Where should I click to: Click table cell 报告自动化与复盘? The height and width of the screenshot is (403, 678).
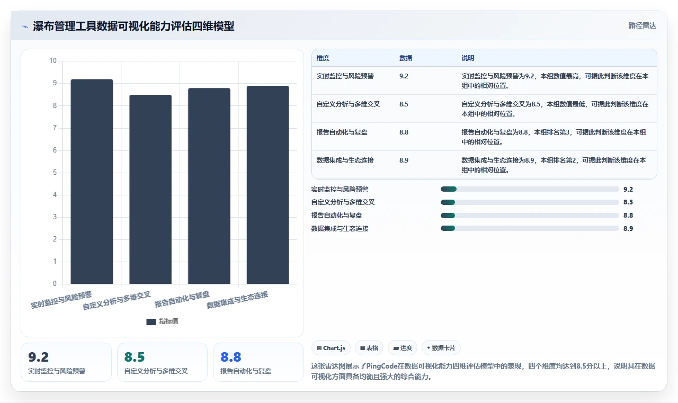(342, 132)
